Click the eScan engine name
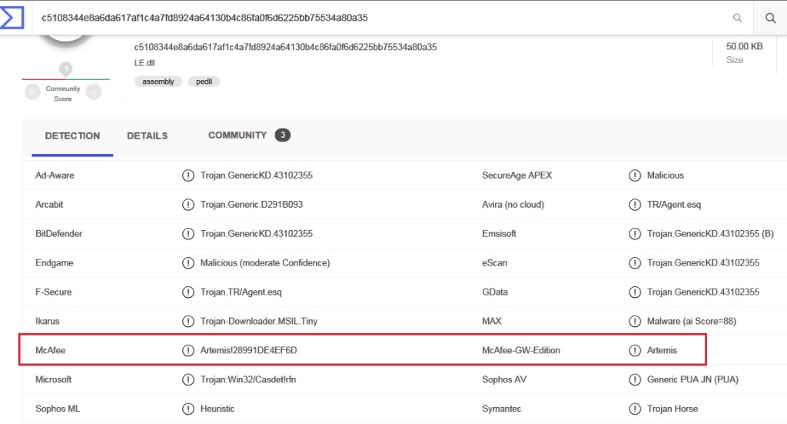Viewport: 787px width, 424px height. coord(494,262)
